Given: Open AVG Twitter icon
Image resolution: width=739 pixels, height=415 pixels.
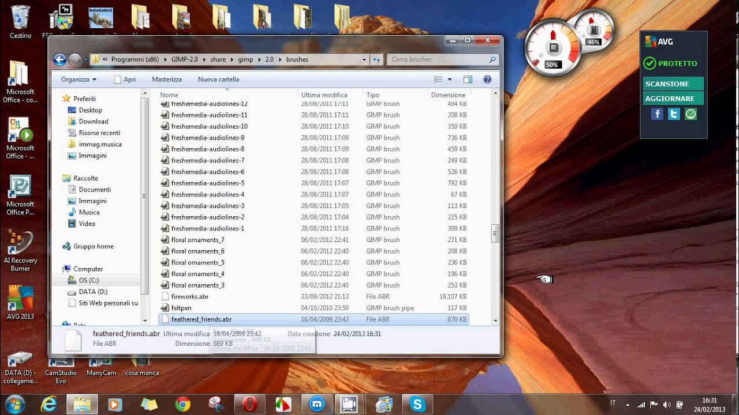Looking at the screenshot, I should coord(674,114).
